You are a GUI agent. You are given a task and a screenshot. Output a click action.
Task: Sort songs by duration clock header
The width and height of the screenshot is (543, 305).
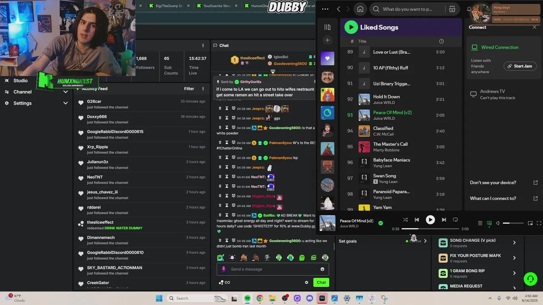(441, 41)
